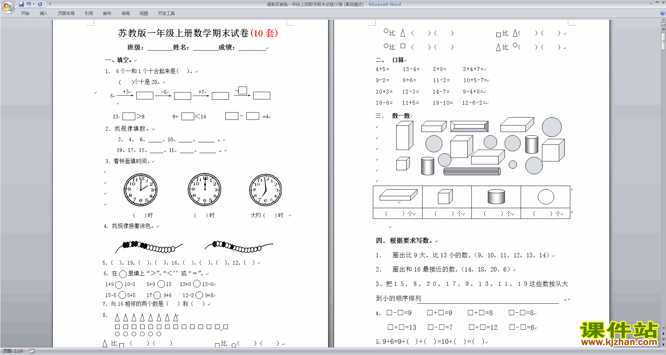Click heading 二、口算
This screenshot has height=355, width=666.
click(x=390, y=60)
